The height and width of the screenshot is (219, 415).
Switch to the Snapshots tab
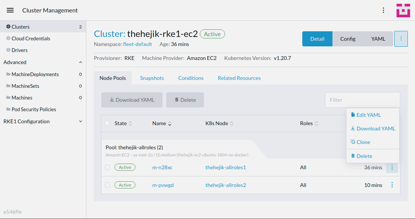[x=152, y=78]
